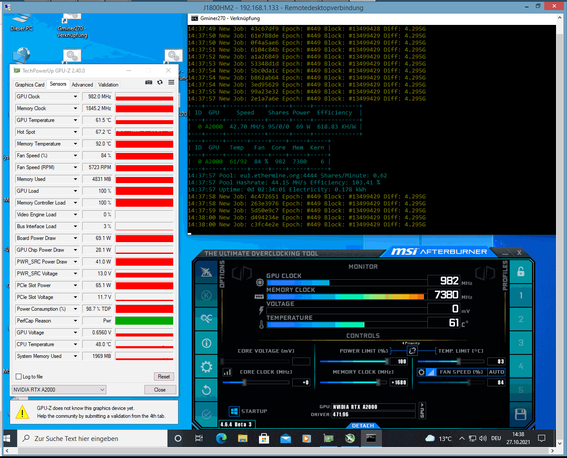
Task: Expand the Fan Speed (RPM) dropdown
Action: point(75,167)
